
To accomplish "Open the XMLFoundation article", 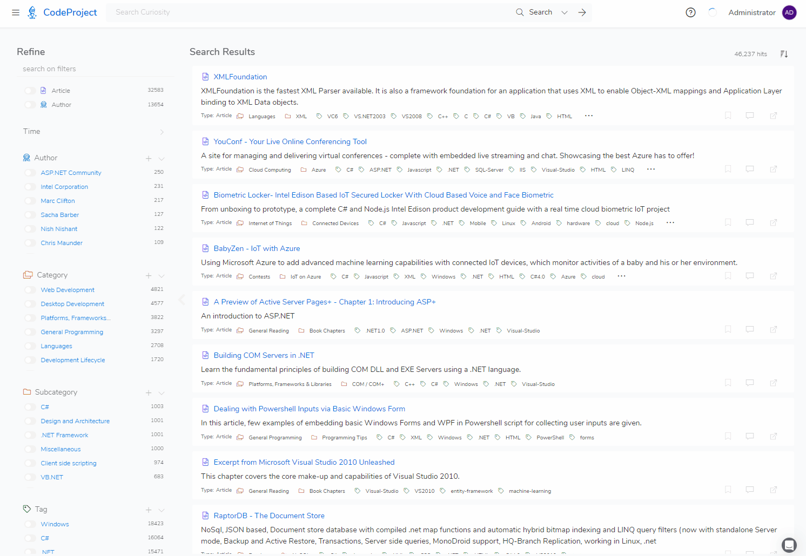I will tap(240, 77).
